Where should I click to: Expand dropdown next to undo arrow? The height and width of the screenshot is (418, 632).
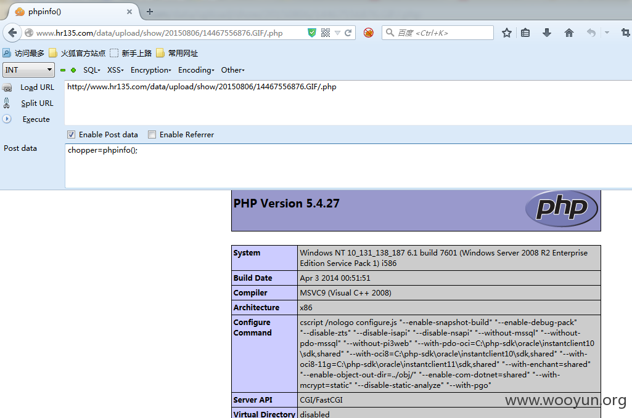point(607,33)
